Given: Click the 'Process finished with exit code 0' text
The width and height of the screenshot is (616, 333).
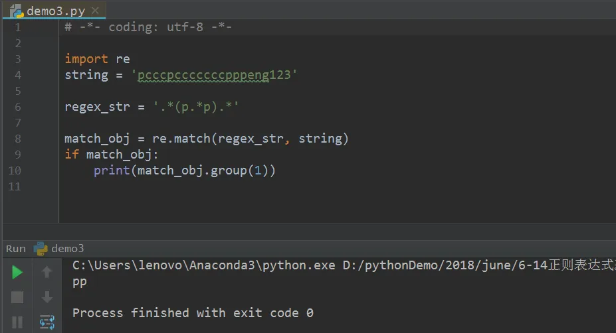Looking at the screenshot, I should pos(193,313).
